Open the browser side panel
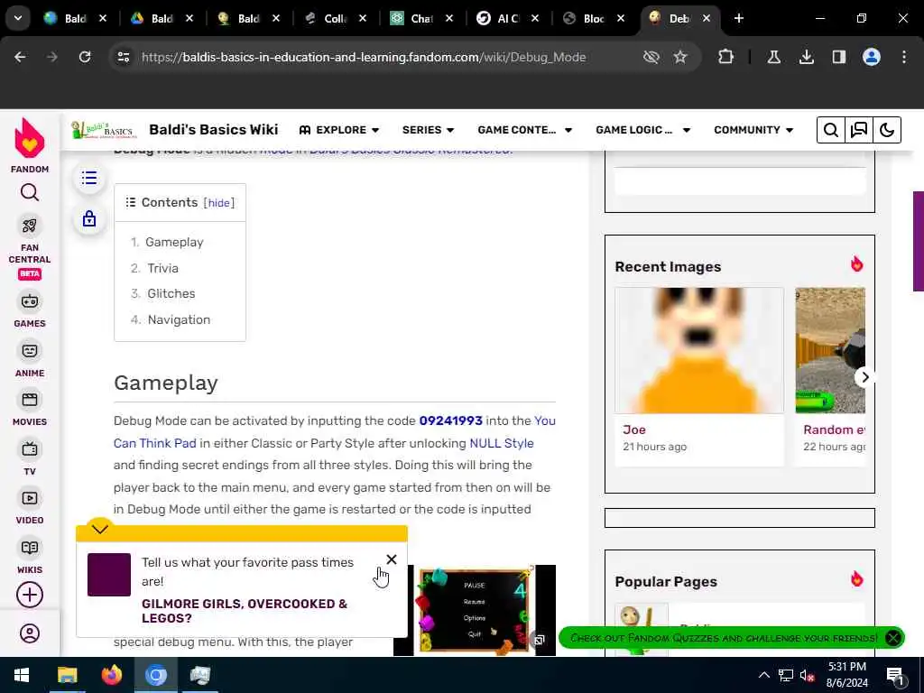The height and width of the screenshot is (693, 924). tap(838, 57)
